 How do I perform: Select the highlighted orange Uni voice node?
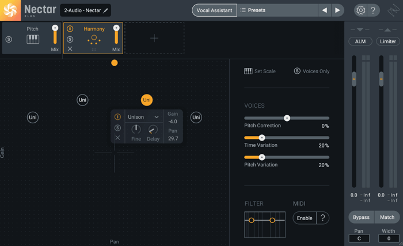pyautogui.click(x=147, y=100)
